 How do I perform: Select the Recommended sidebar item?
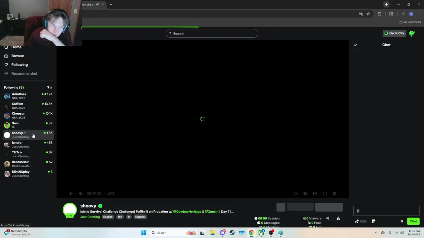21,73
